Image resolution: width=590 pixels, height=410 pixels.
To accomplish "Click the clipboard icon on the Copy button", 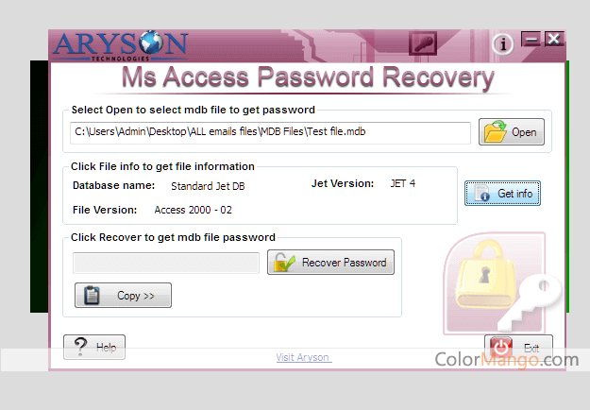I will 92,295.
